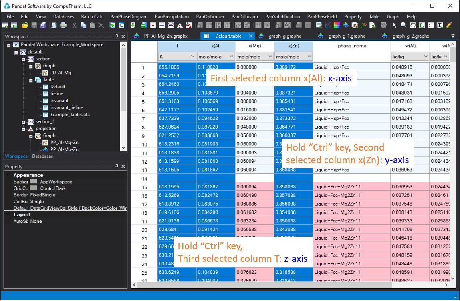The image size is (460, 301).
Task: Click the printer icon in toolbar
Action: click(63, 25)
